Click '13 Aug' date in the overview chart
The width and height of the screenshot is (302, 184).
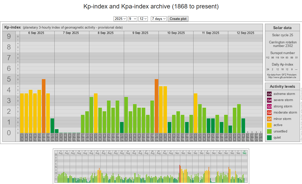(61, 152)
